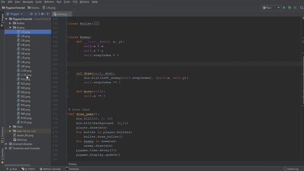The image size is (304, 171).
Task: Click the green Run button in toolbar
Action: (x=284, y=8)
